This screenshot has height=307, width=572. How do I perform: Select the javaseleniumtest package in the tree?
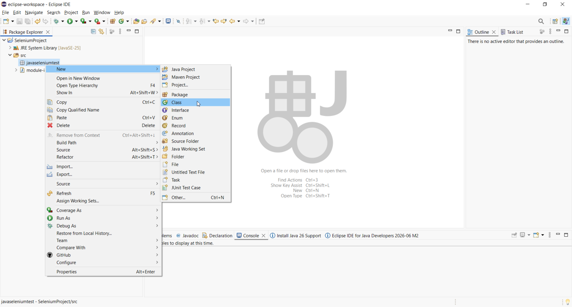(40, 63)
